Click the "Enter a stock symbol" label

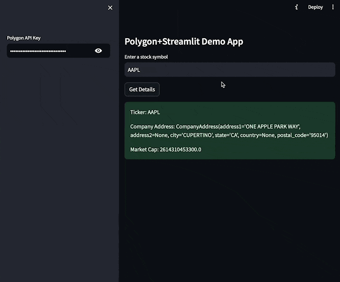146,57
